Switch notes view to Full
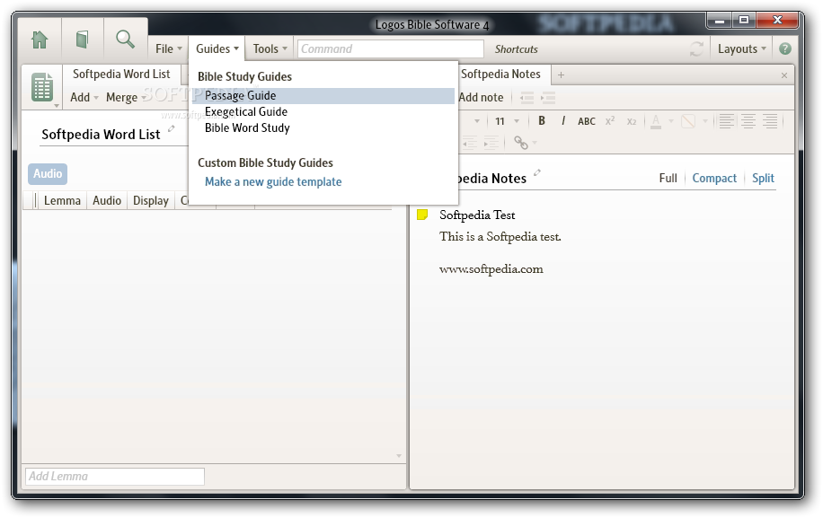Screen dimensions: 823x518 (x=668, y=179)
